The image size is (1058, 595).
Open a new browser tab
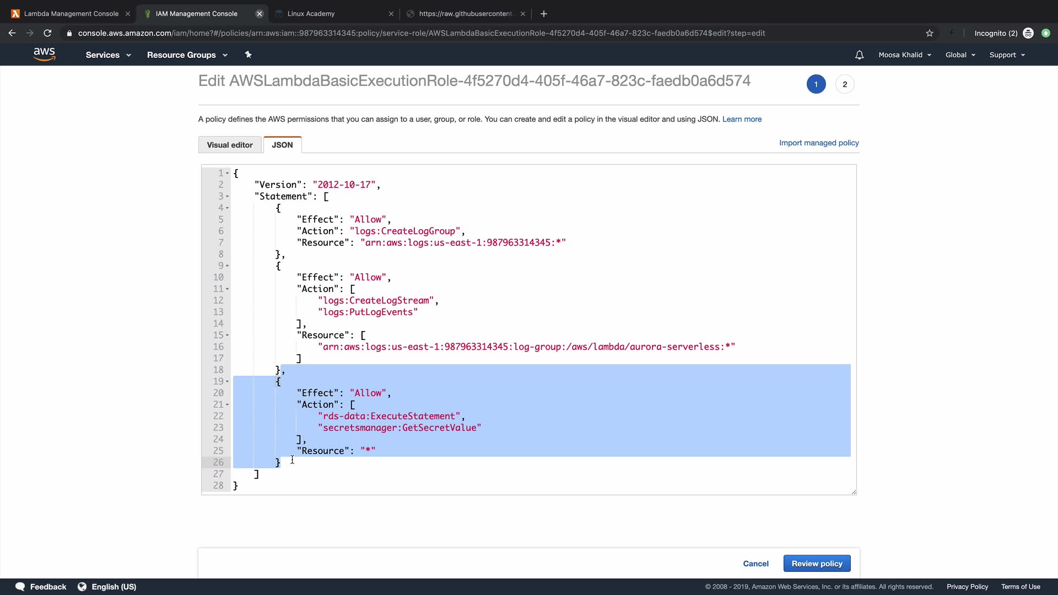[x=544, y=14]
